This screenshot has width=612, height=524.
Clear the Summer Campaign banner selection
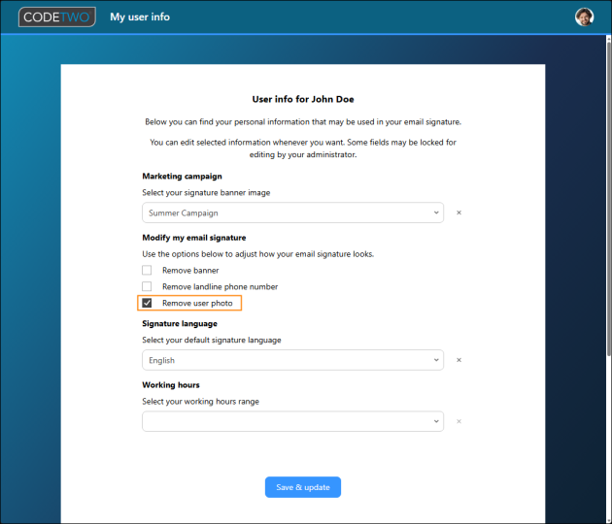coord(459,213)
